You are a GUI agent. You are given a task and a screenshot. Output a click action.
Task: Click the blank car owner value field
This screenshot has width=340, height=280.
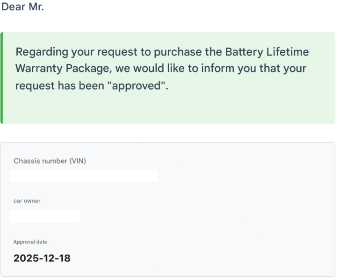(x=44, y=217)
